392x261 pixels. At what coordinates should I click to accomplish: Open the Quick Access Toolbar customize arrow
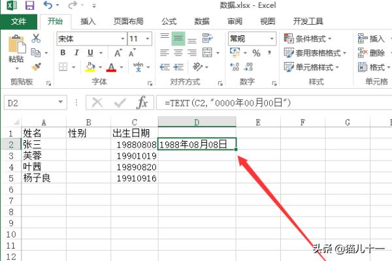pos(94,5)
